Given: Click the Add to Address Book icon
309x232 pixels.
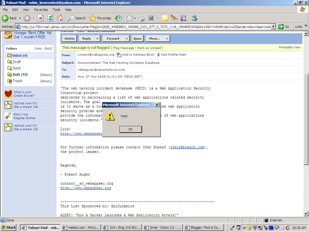Looking at the screenshot, I should pos(119,55).
